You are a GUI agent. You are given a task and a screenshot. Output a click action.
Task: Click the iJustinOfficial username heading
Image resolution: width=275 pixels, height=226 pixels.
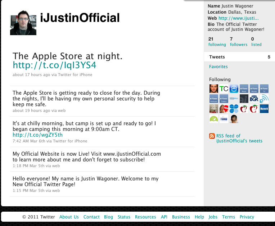[80, 18]
